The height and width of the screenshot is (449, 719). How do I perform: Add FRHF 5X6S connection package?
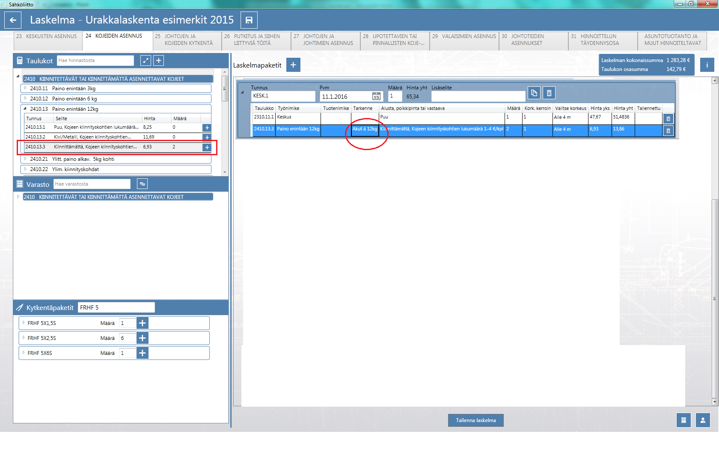pyautogui.click(x=143, y=353)
